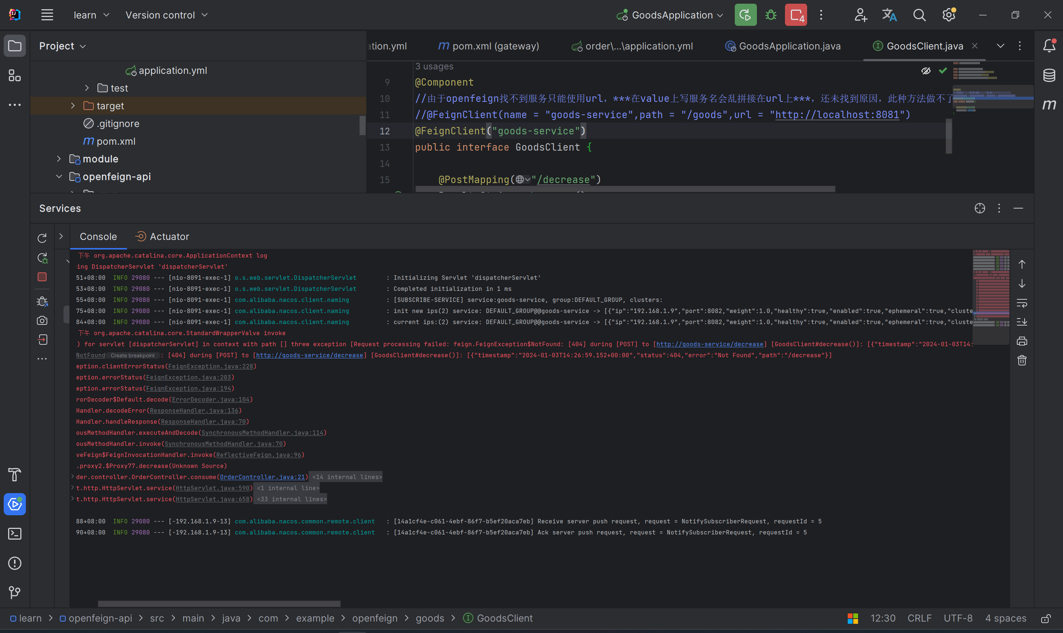Open learn project dropdown
This screenshot has height=633, width=1063.
[x=91, y=15]
